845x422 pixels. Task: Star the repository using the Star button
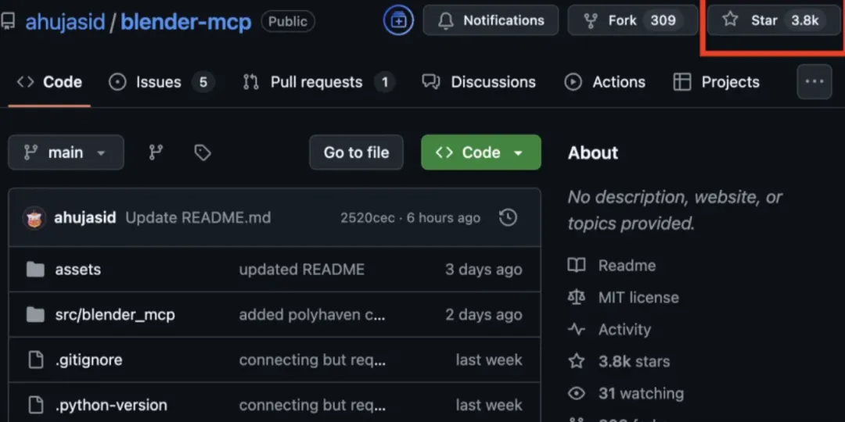point(775,20)
